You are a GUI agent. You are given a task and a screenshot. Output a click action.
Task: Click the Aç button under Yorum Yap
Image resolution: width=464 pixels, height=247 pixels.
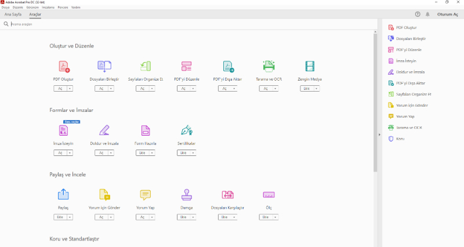(x=142, y=217)
